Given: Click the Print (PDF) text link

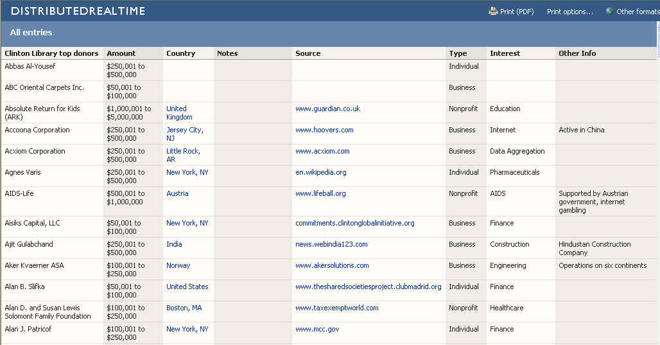Looking at the screenshot, I should coord(517,12).
